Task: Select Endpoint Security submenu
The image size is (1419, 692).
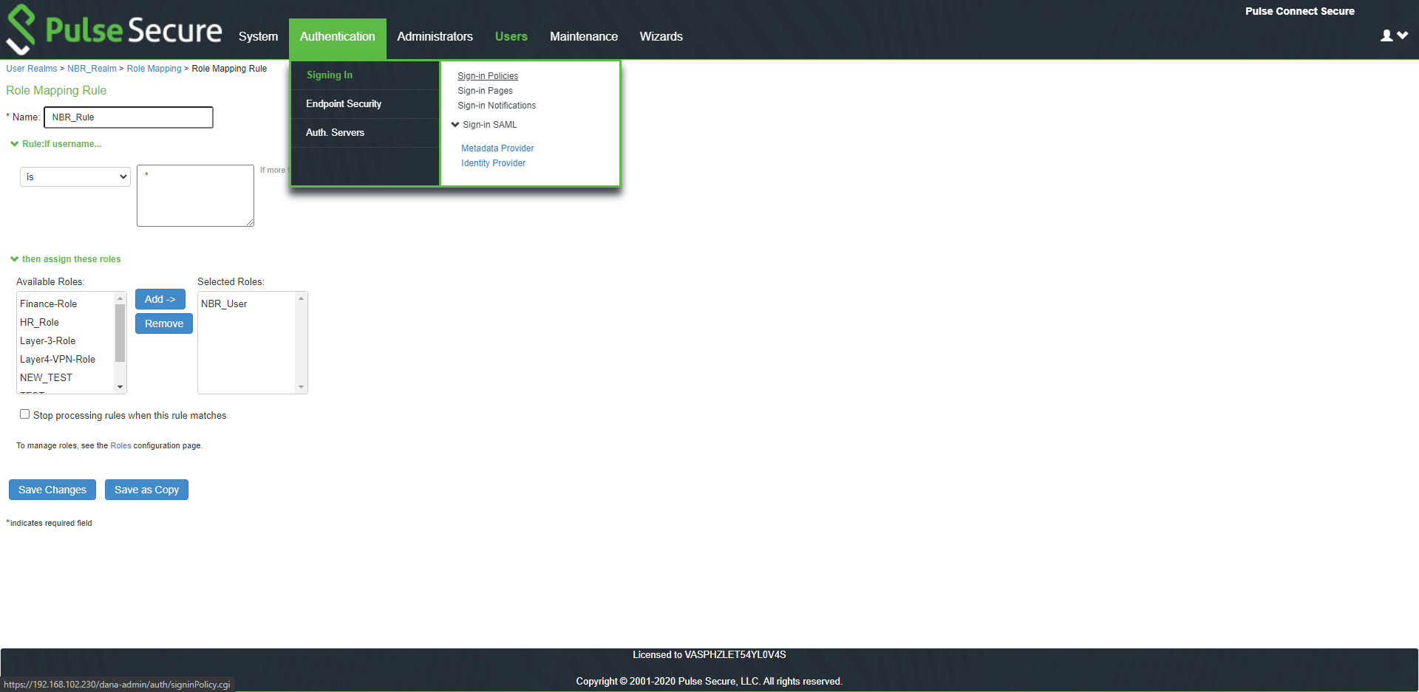Action: click(x=344, y=104)
